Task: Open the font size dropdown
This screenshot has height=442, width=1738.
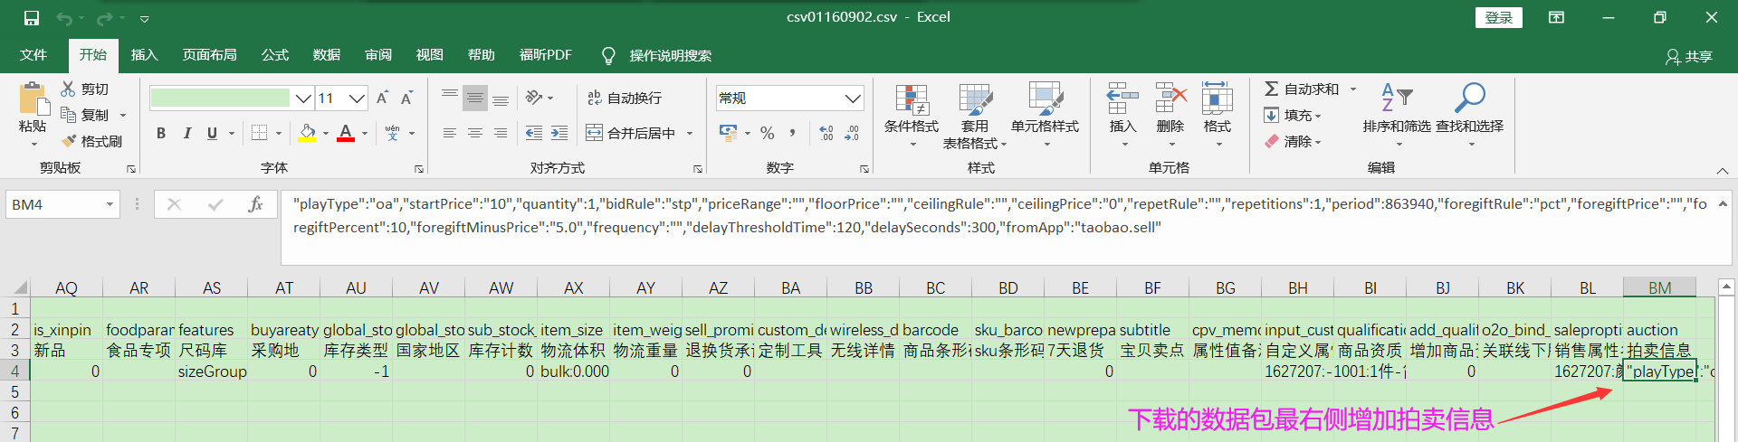Action: 357,98
